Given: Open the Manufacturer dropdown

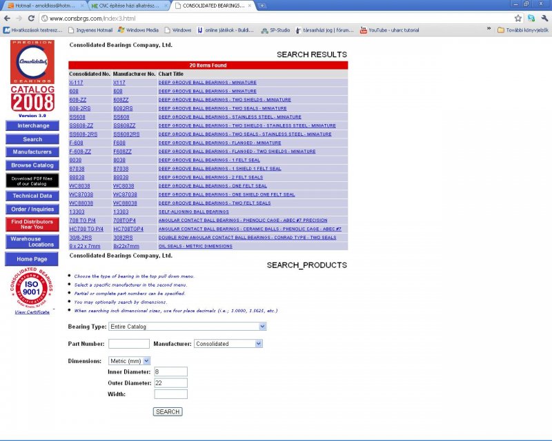Looking at the screenshot, I should [x=228, y=344].
